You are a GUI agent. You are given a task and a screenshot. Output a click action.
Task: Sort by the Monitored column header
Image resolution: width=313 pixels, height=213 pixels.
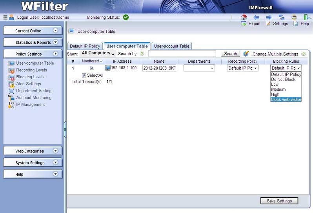coord(92,61)
